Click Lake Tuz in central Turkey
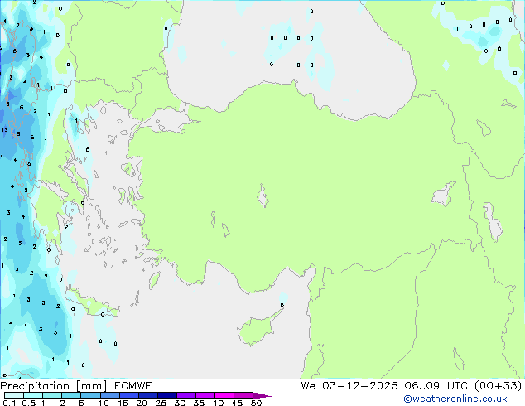This screenshot has height=406, width=525. click(262, 196)
